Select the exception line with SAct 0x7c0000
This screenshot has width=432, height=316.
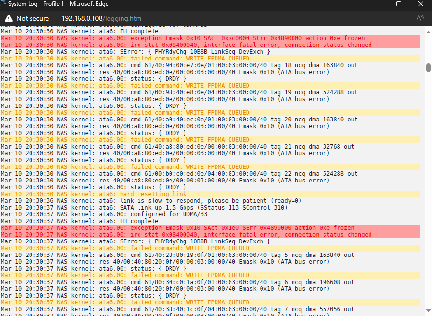pyautogui.click(x=210, y=38)
